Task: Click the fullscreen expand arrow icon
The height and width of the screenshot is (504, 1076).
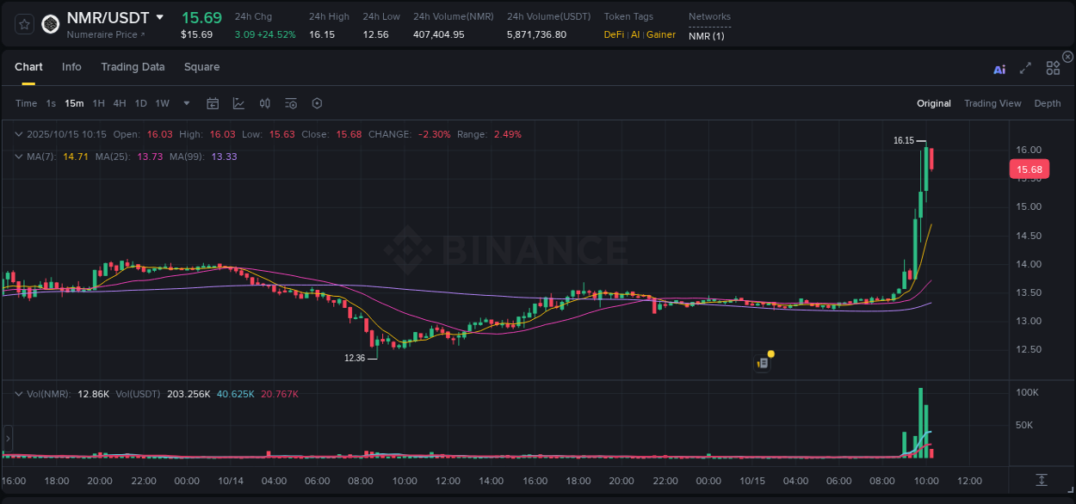Action: tap(1026, 69)
